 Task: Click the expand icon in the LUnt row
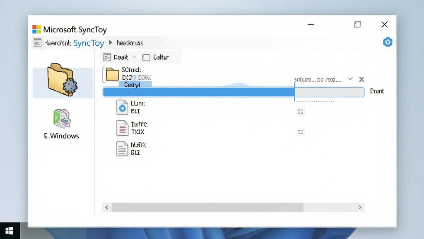pos(301,111)
